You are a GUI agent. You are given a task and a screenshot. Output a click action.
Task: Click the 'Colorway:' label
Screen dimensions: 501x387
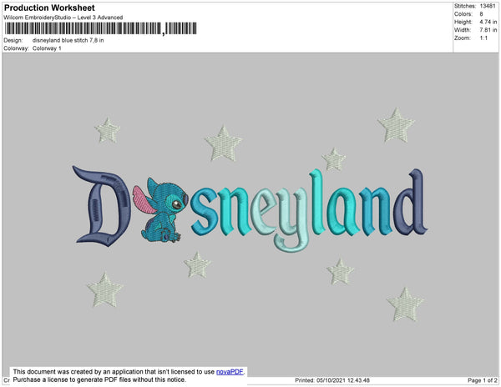coord(17,48)
